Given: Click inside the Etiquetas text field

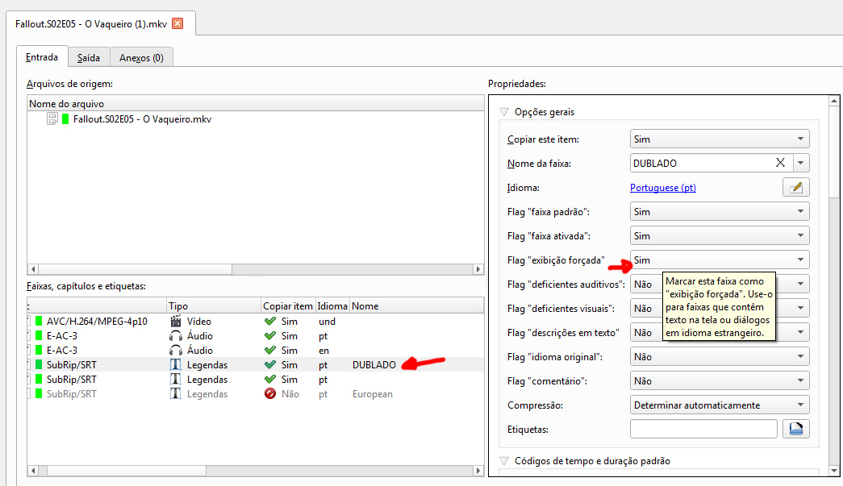Looking at the screenshot, I should click(703, 430).
